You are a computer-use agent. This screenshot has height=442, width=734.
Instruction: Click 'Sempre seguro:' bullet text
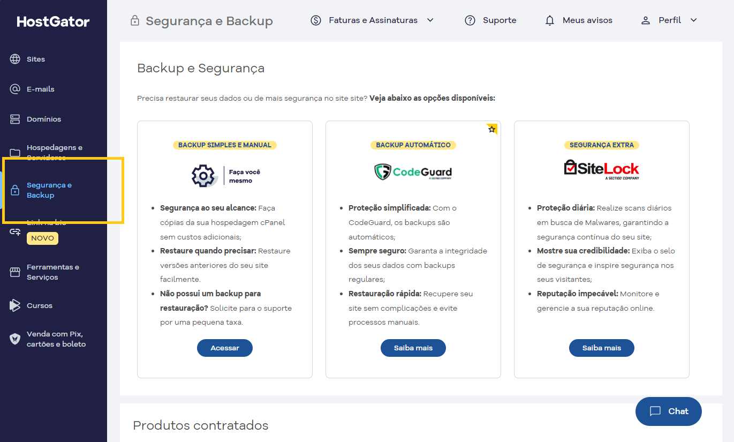coord(377,251)
